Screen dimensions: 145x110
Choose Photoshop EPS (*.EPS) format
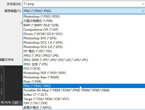point(84,38)
